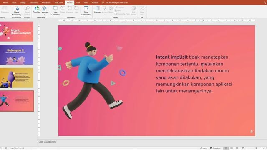267x150 pixels.
Task: Click the zoom in plus button
Action: coord(263,148)
